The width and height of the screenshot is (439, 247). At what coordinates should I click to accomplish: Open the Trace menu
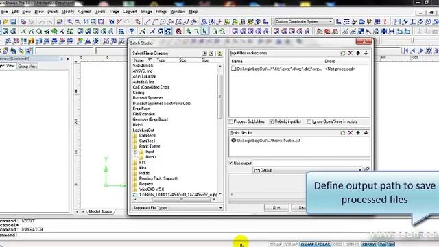114,12
